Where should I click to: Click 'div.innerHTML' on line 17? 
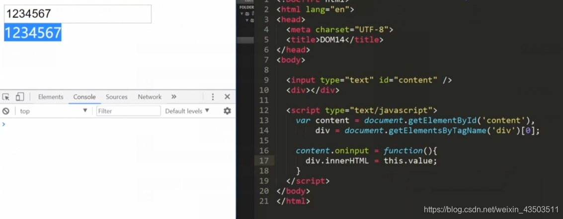[x=337, y=161]
